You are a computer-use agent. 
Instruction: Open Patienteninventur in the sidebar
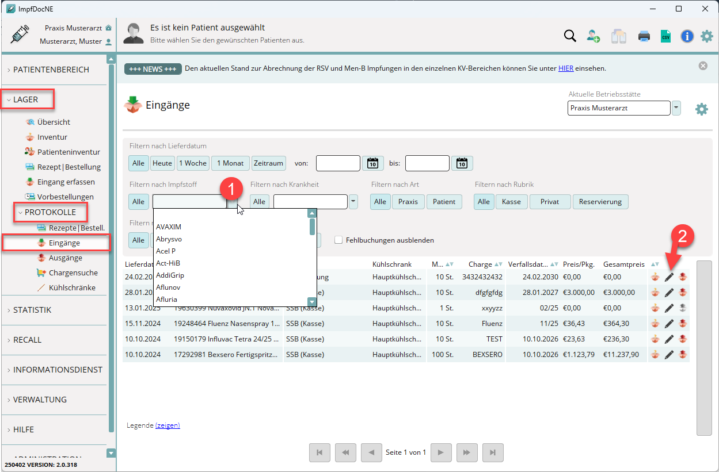[69, 152]
